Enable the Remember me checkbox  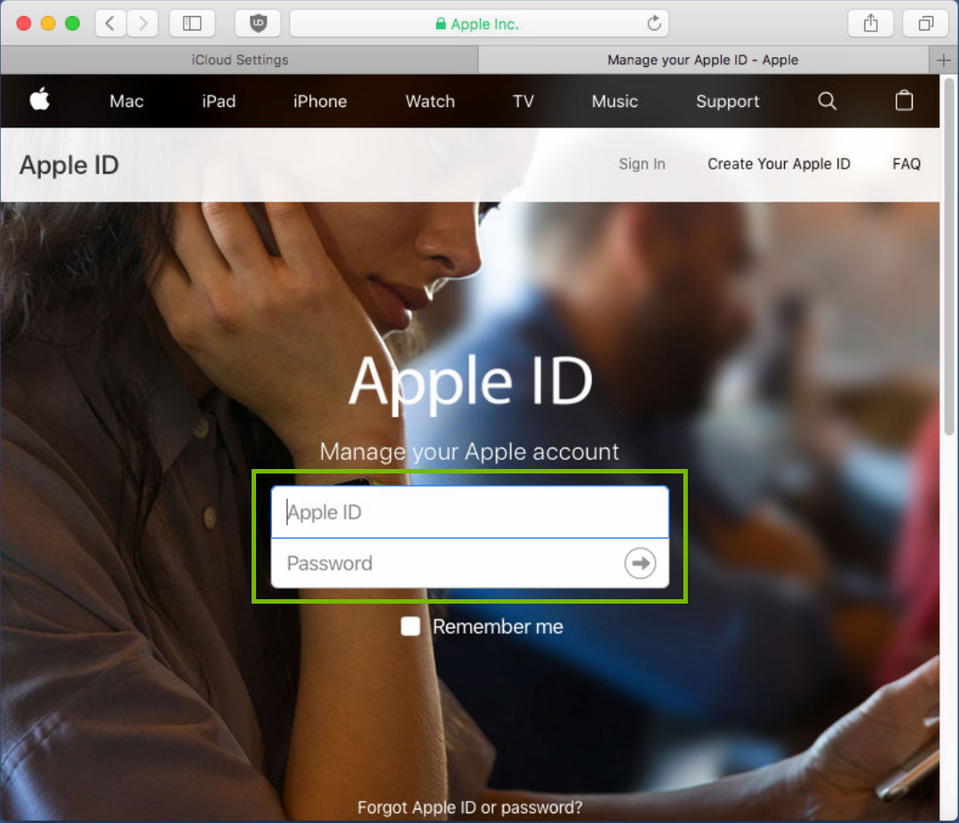click(410, 627)
